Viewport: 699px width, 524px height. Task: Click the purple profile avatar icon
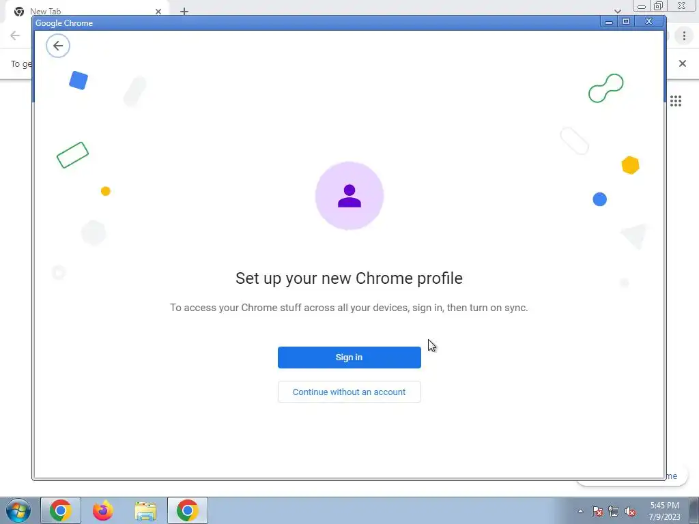pos(349,196)
